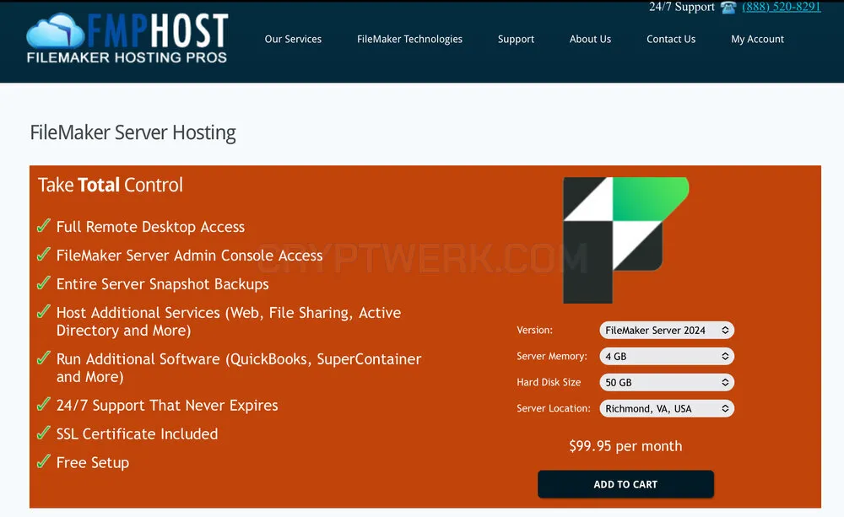Open the Contact Us page
This screenshot has height=517, width=844.
(671, 39)
